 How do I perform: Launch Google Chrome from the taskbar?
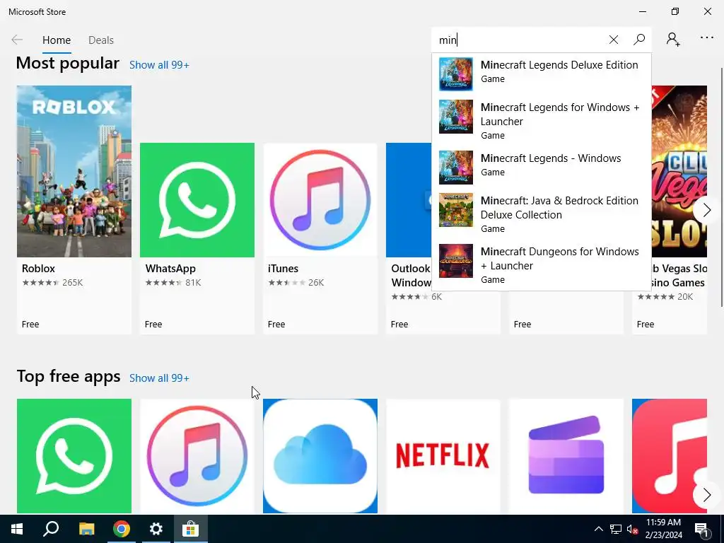pyautogui.click(x=122, y=529)
